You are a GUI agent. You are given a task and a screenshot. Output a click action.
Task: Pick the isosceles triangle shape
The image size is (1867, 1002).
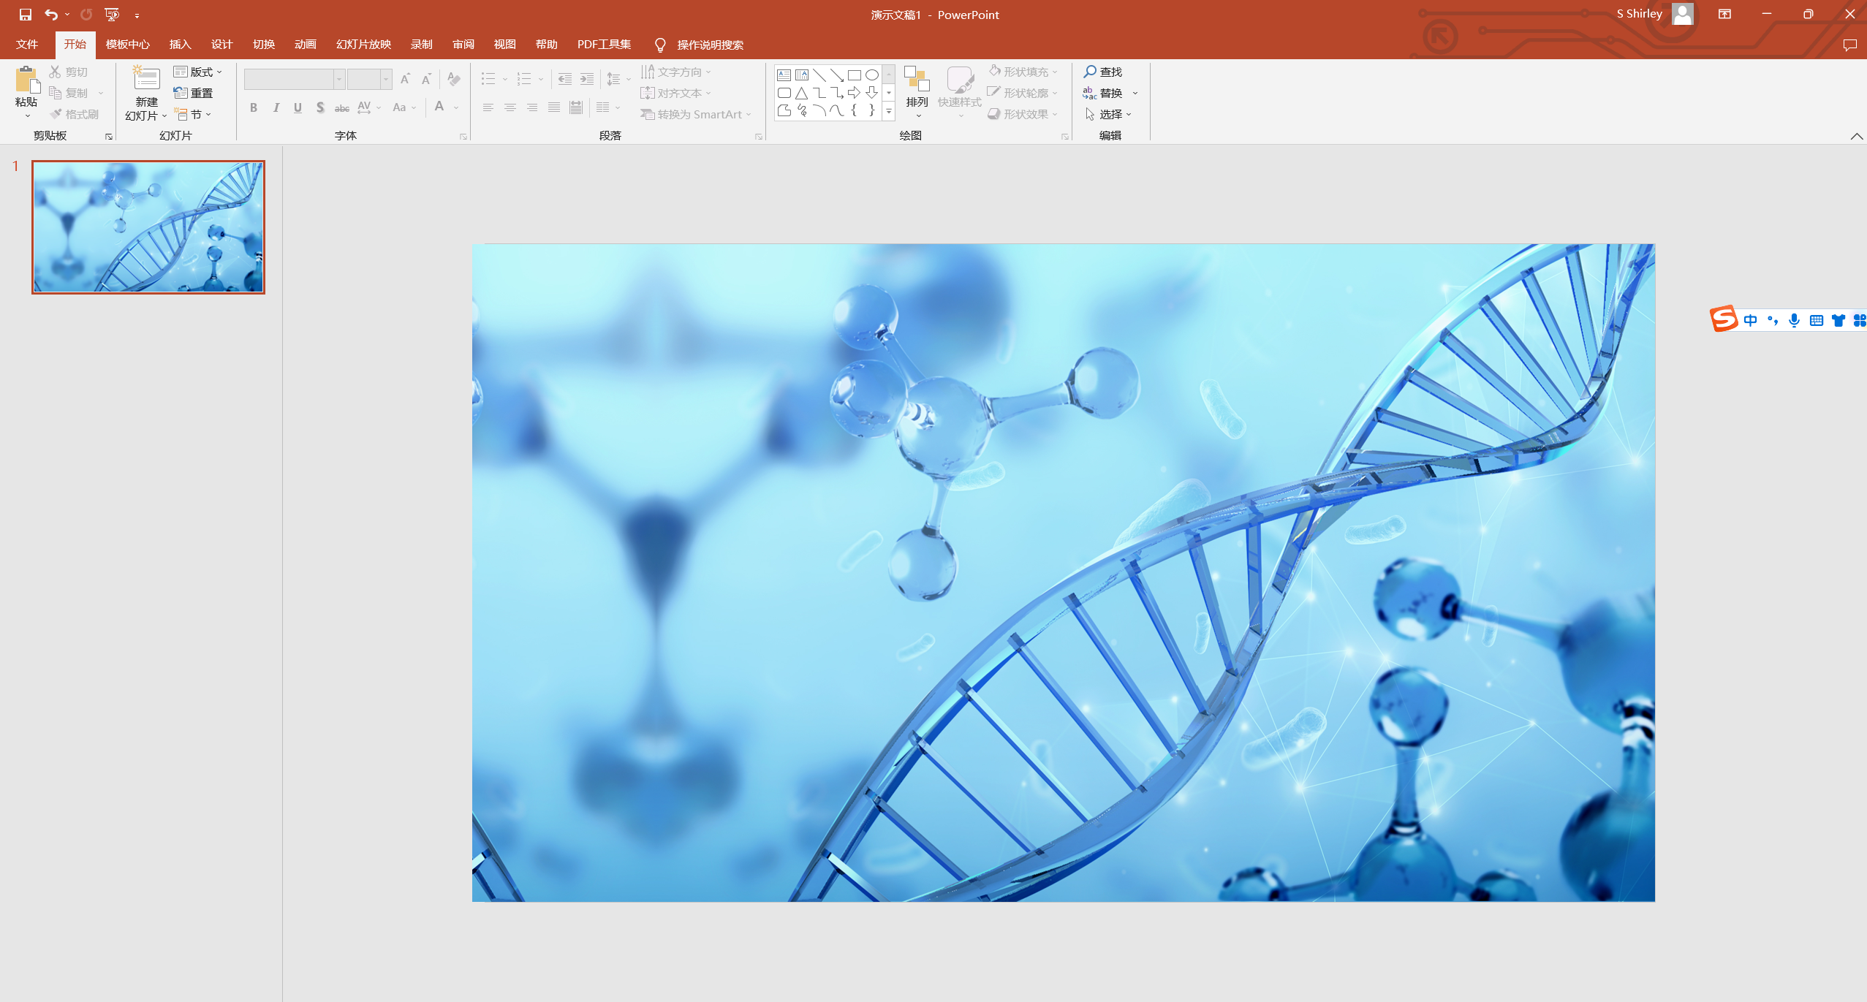tap(801, 93)
